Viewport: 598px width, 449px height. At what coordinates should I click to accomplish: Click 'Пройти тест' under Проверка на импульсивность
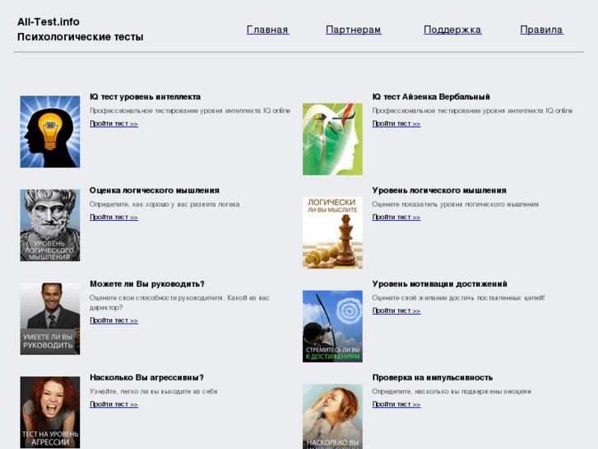(396, 405)
